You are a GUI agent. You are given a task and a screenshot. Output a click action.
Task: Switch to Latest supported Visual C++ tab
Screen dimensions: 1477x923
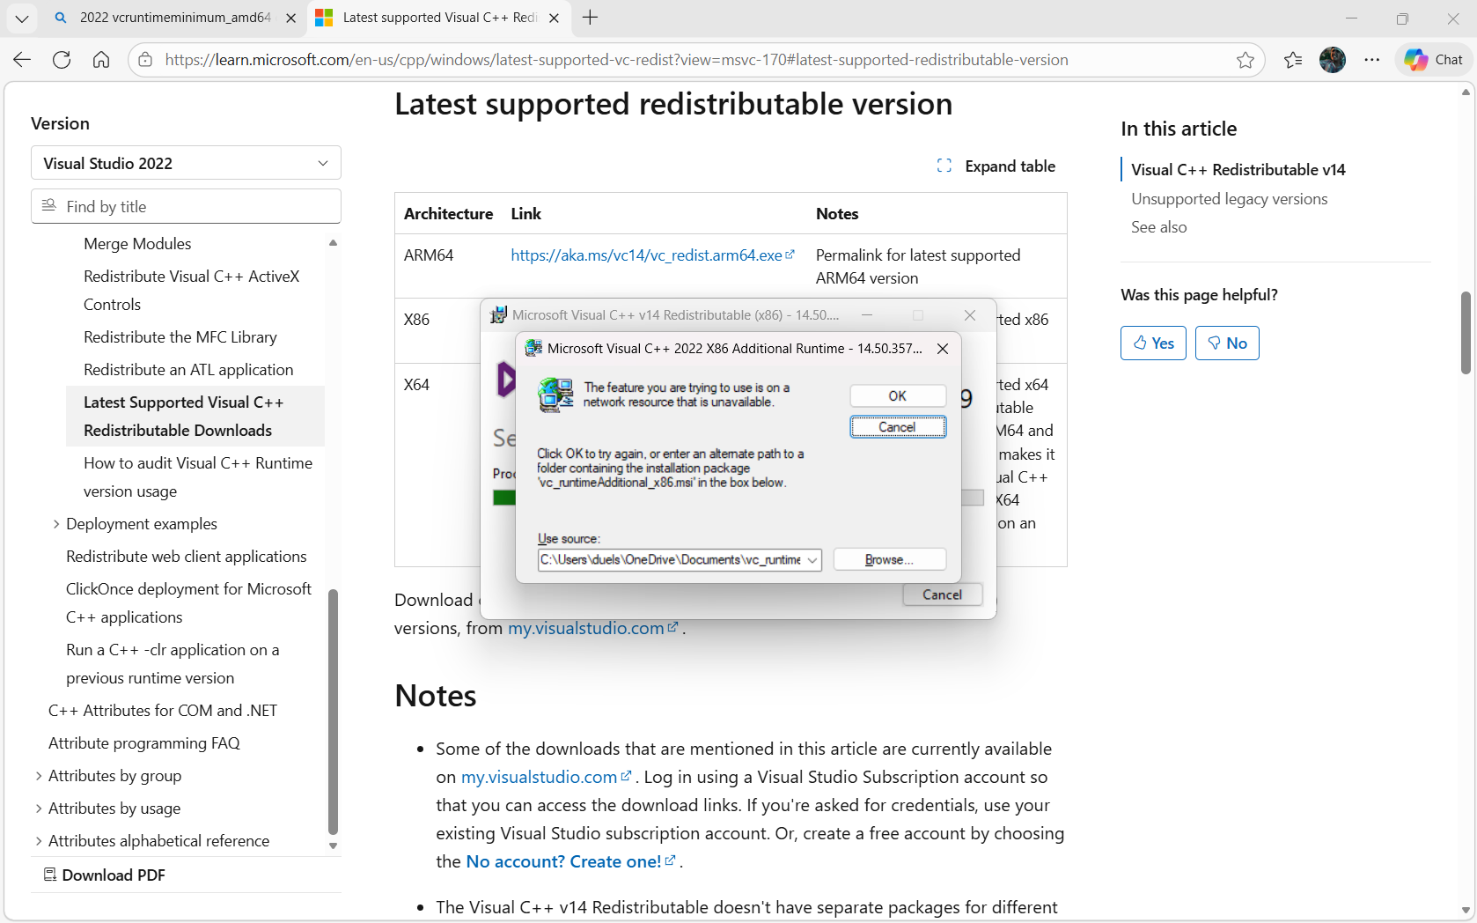pos(438,18)
